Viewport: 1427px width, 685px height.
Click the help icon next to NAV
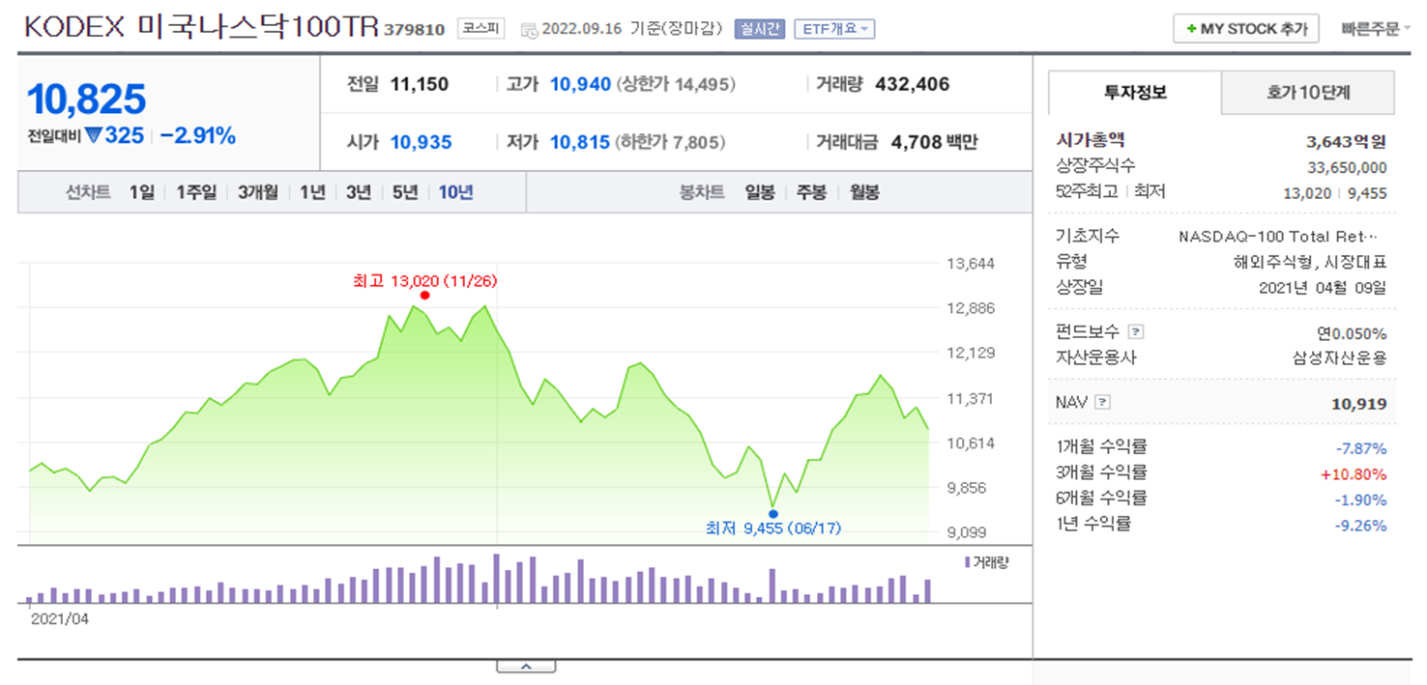click(1103, 403)
